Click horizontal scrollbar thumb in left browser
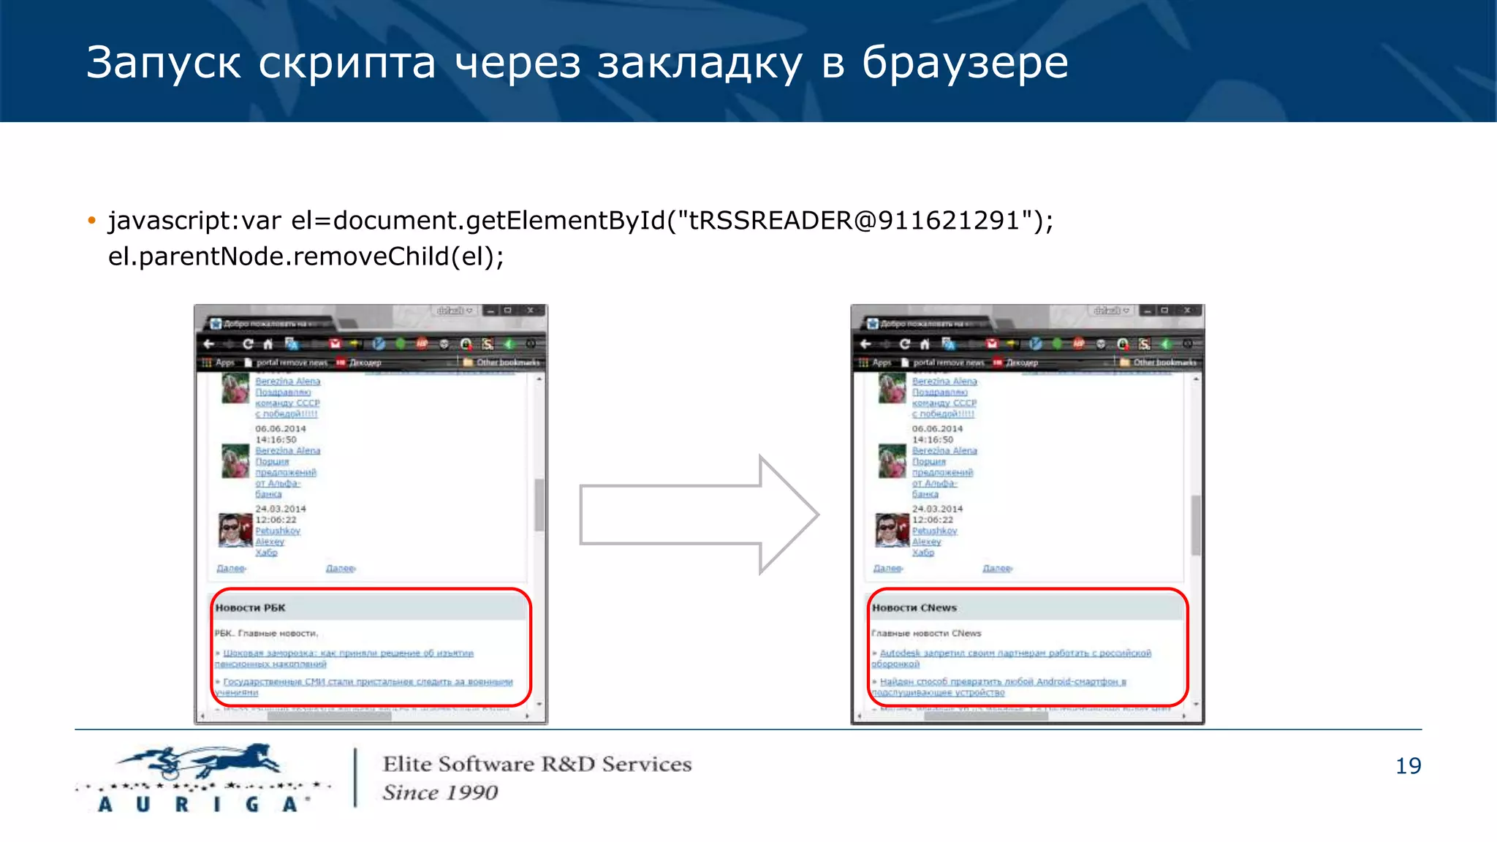 click(329, 716)
